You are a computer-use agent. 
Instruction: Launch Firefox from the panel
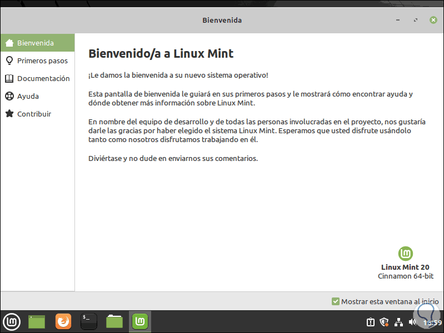pos(63,322)
